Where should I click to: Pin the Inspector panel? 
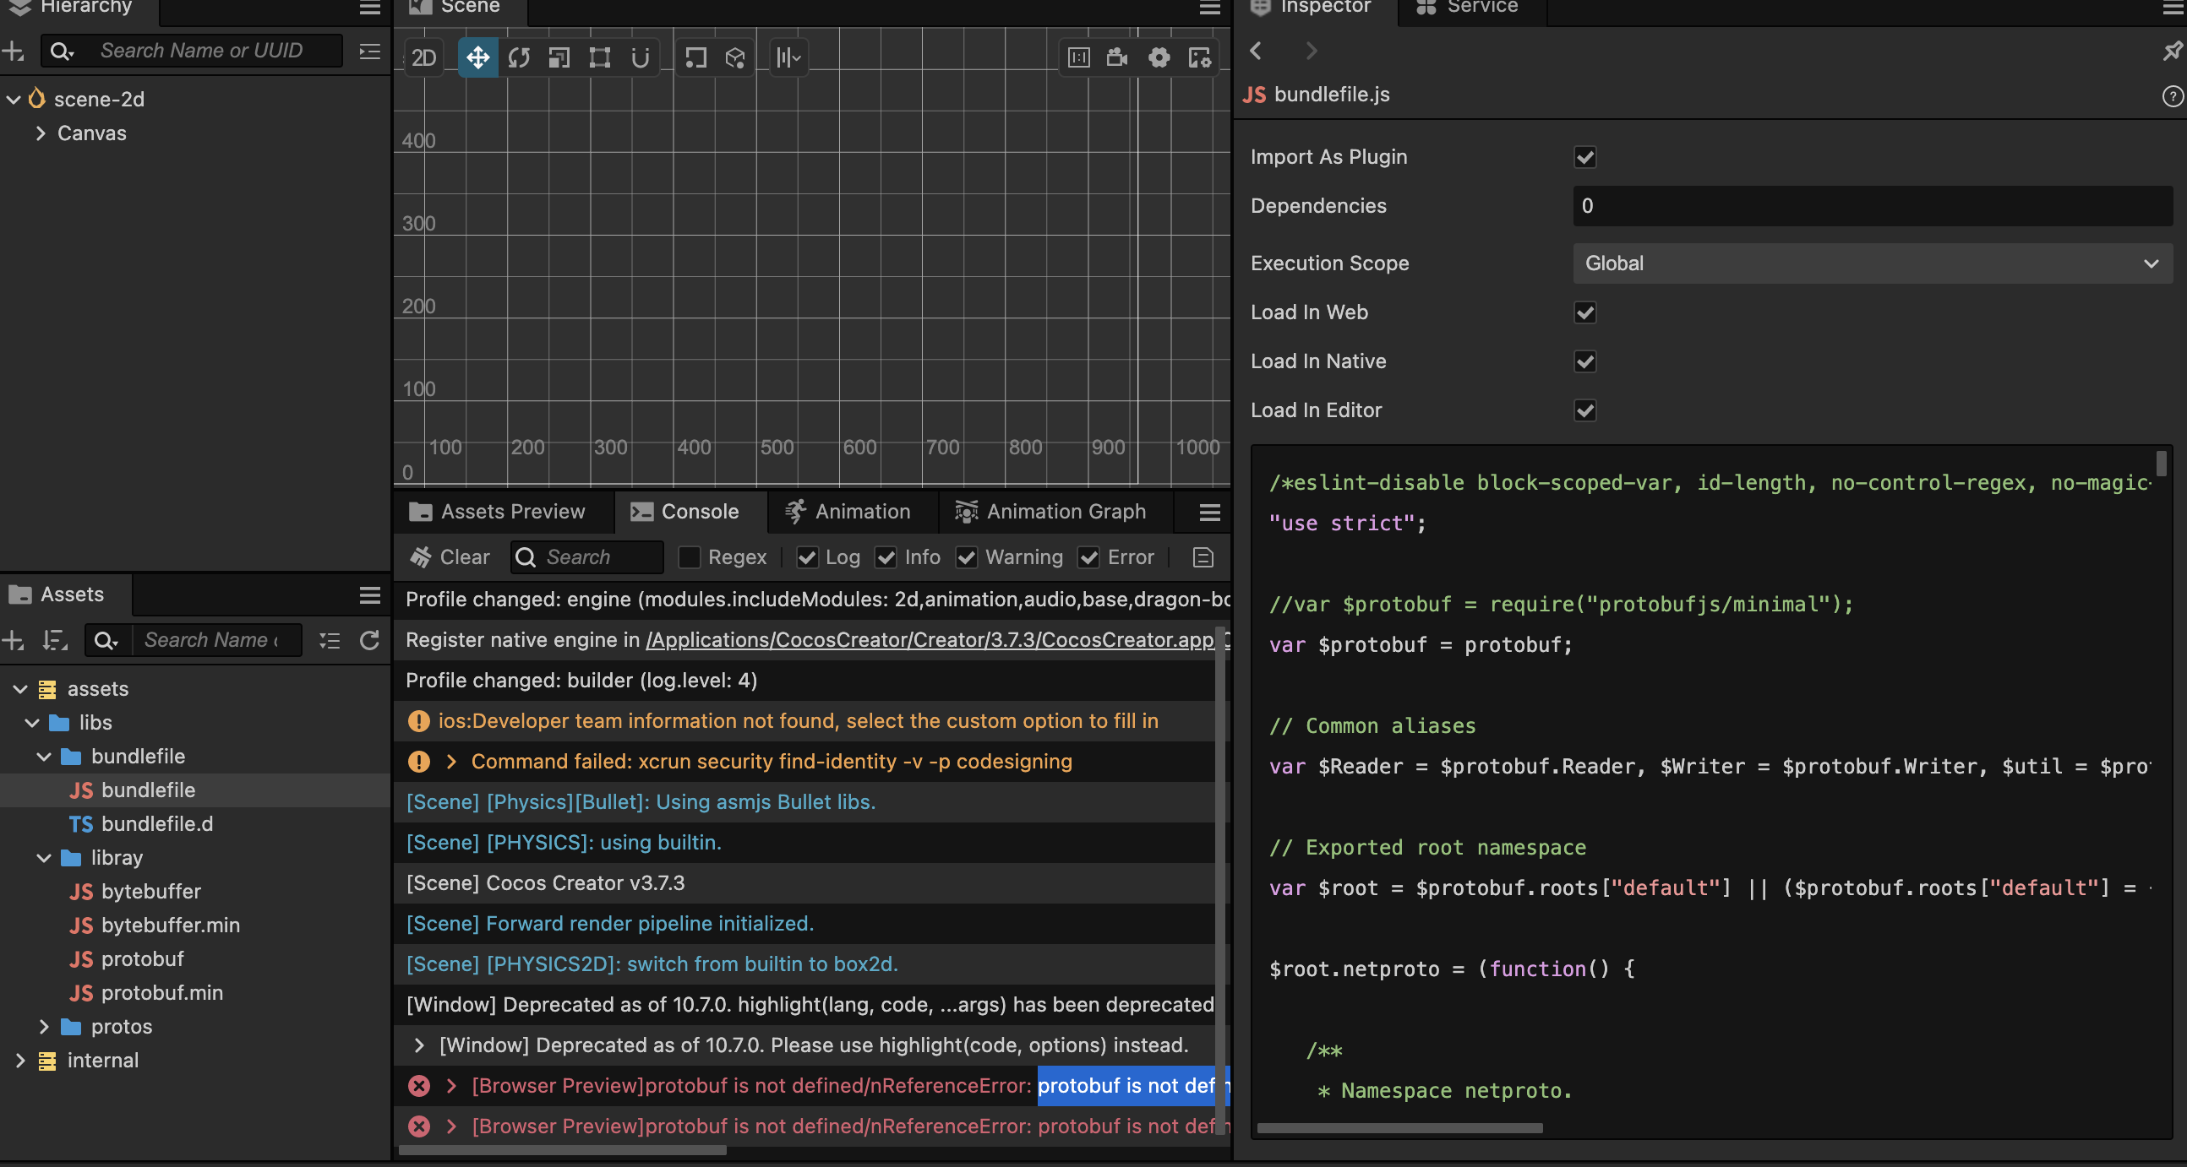pyautogui.click(x=2172, y=52)
